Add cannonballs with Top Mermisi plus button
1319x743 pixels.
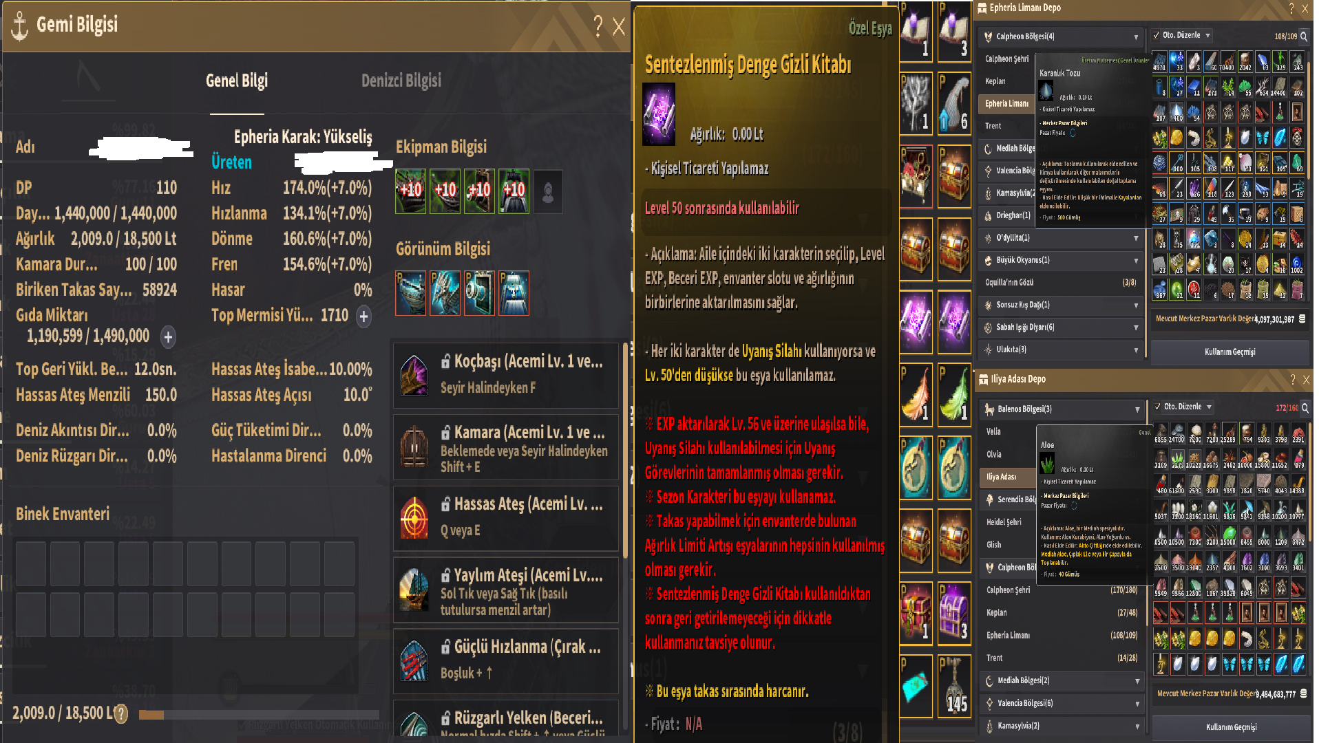(x=363, y=316)
